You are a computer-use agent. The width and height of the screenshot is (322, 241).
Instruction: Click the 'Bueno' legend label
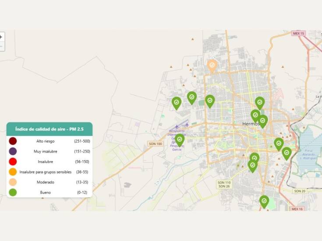coord(46,192)
